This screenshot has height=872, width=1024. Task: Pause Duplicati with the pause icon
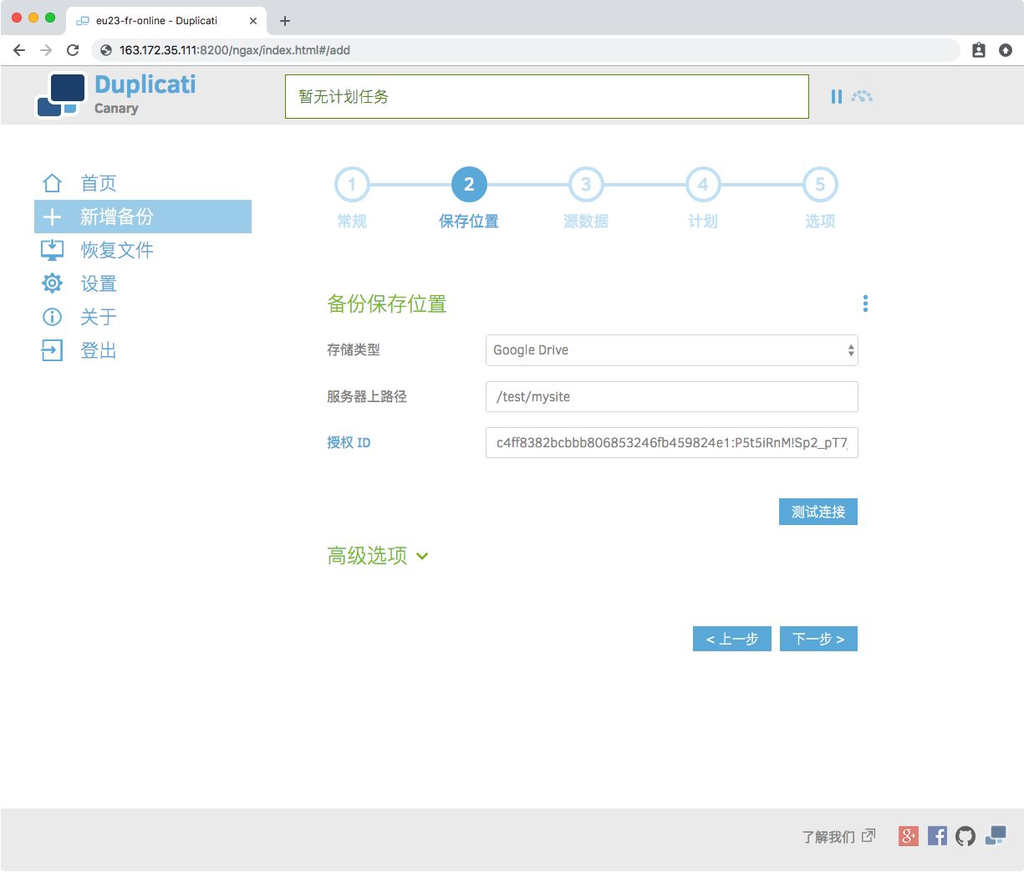coord(836,97)
